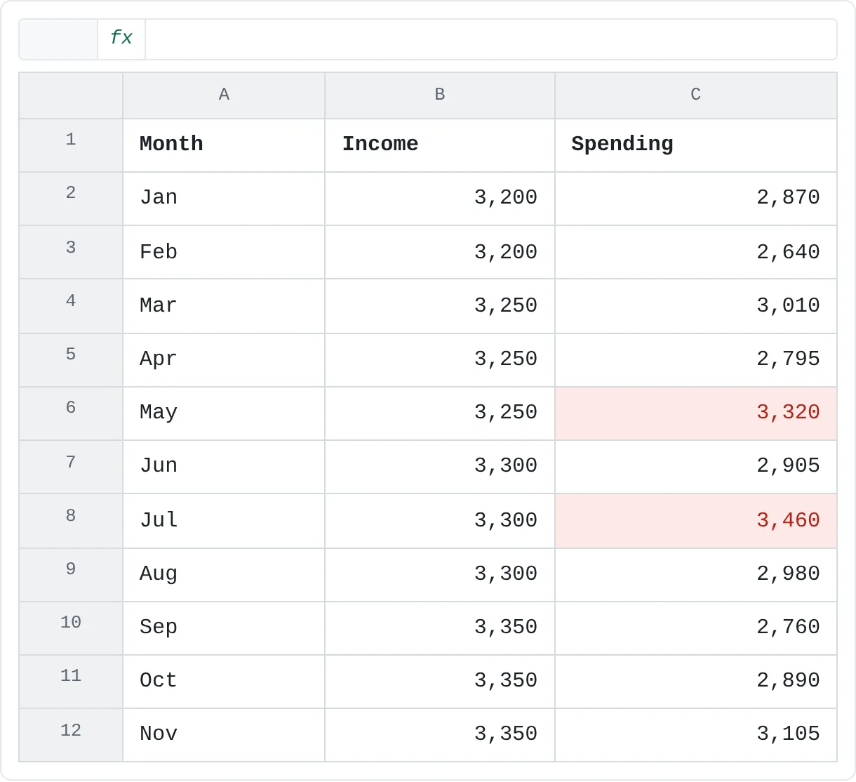This screenshot has height=782, width=856.
Task: Click Feb spending value "2,640"
Action: tap(696, 252)
